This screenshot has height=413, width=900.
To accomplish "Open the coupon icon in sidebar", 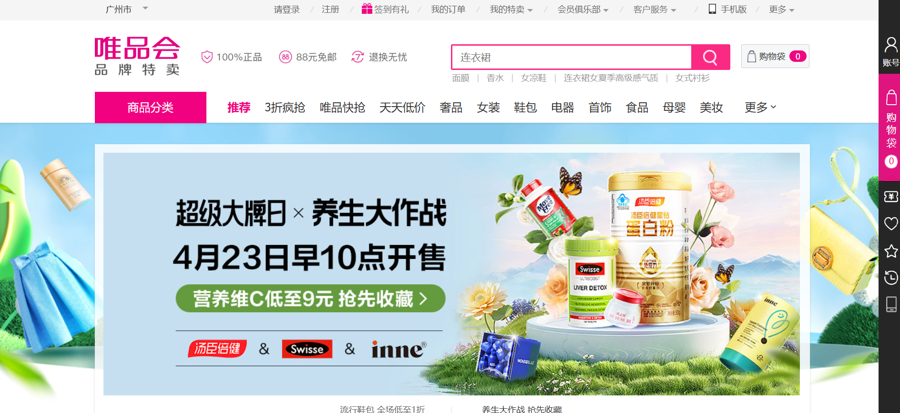I will (x=890, y=197).
